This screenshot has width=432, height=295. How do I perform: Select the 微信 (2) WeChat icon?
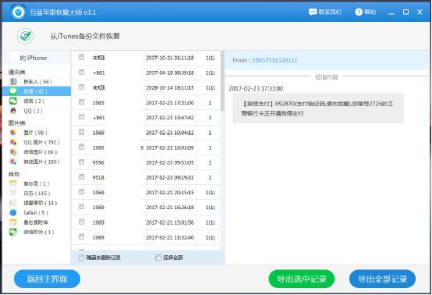click(13, 101)
